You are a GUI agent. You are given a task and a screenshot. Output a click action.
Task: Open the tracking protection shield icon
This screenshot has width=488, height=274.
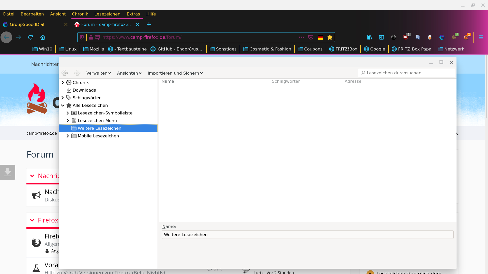(82, 37)
